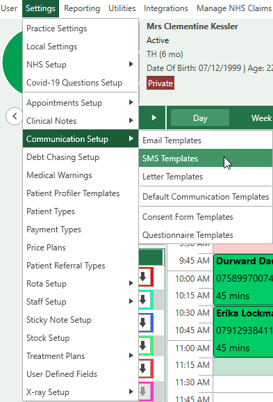This screenshot has width=273, height=402.
Task: Expand the Treatment Plans submenu
Action: 81,356
